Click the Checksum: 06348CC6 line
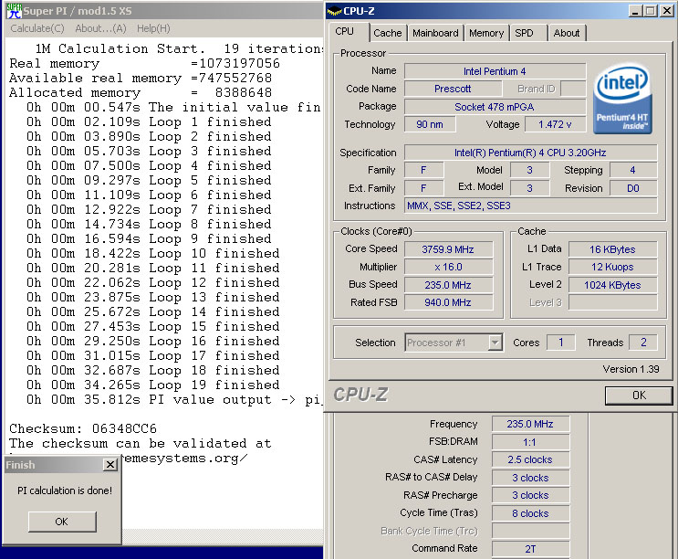The height and width of the screenshot is (559, 678). click(x=83, y=428)
